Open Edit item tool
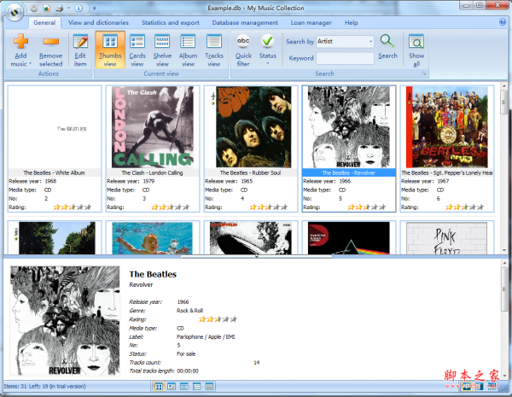 80,50
